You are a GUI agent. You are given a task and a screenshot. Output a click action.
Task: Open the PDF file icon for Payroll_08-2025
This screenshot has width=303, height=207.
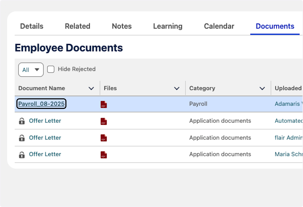(x=104, y=104)
